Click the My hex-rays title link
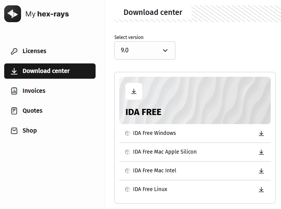This screenshot has width=281, height=209. (x=47, y=14)
